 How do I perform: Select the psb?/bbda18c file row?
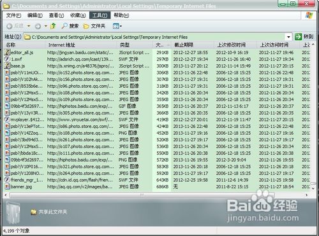pos(157,153)
